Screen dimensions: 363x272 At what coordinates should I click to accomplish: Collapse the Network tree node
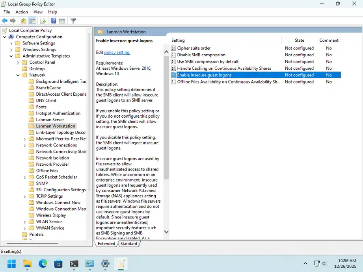18,75
